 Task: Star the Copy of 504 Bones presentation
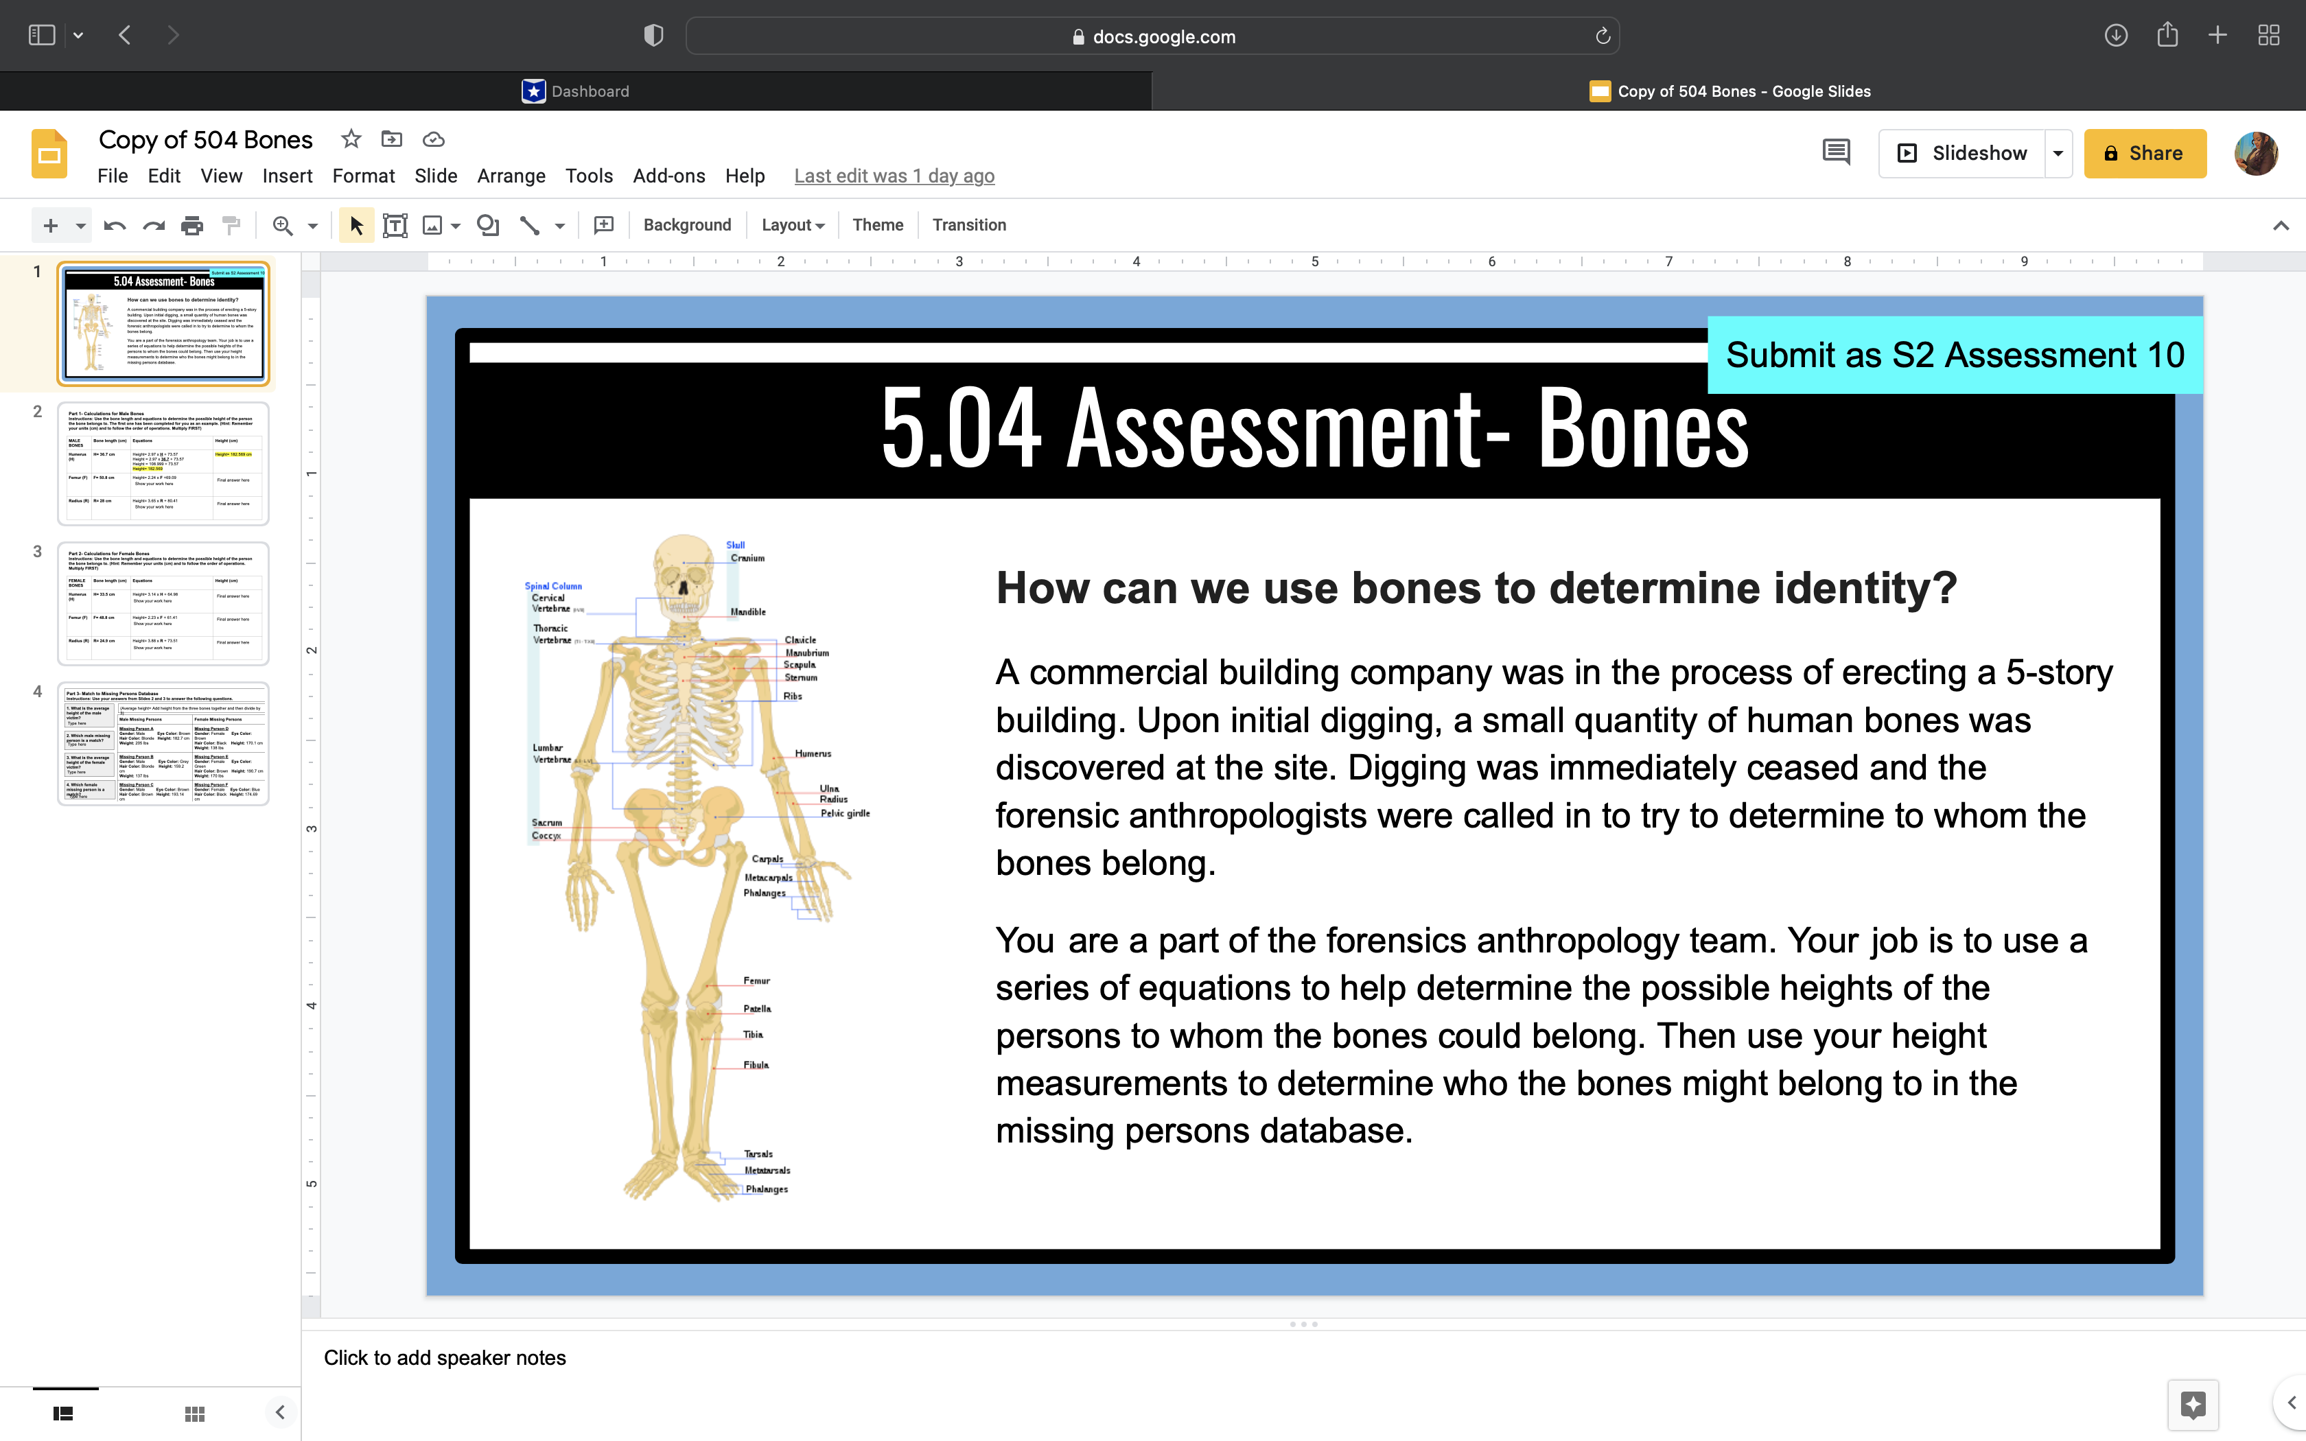point(351,139)
